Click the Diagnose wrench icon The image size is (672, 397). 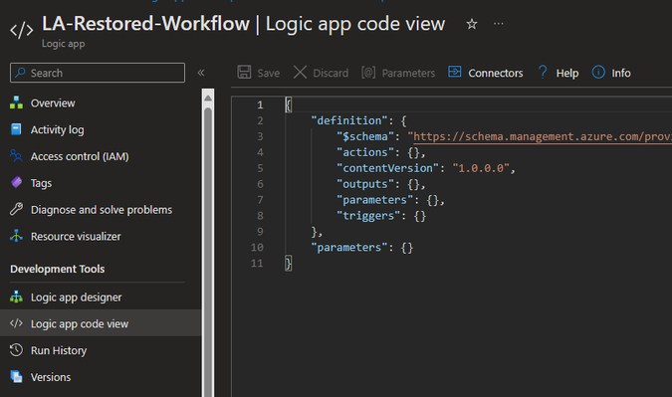[16, 209]
